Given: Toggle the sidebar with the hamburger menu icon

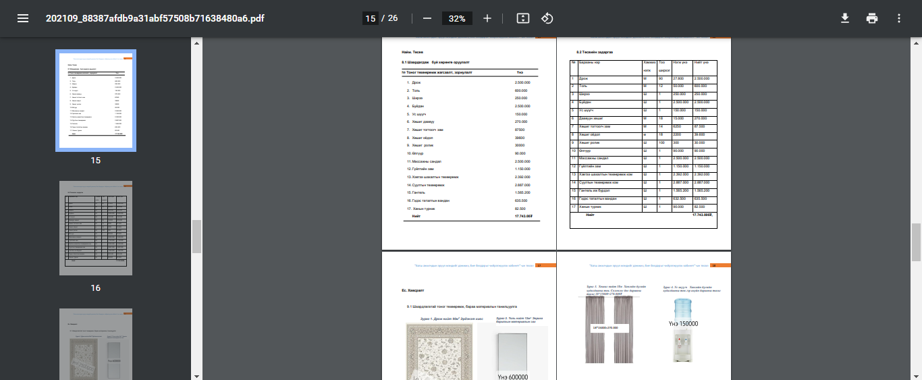Looking at the screenshot, I should pyautogui.click(x=23, y=18).
